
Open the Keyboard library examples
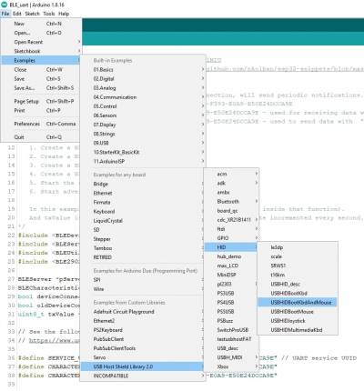coord(142,212)
